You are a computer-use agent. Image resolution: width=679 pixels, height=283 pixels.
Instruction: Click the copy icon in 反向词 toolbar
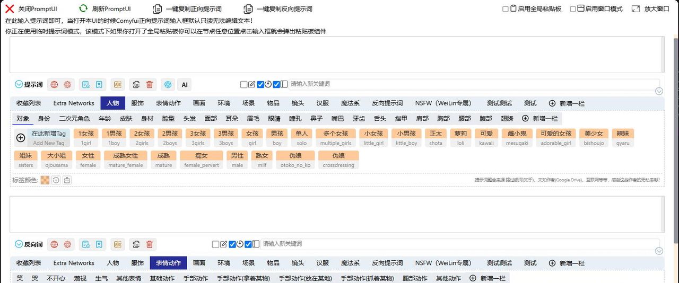(x=136, y=244)
